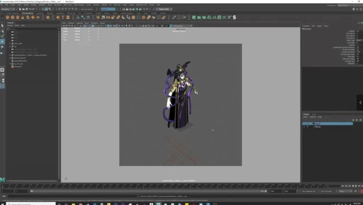
Task: Click the polygon sphere icon on the shelf
Action: pos(7,17)
